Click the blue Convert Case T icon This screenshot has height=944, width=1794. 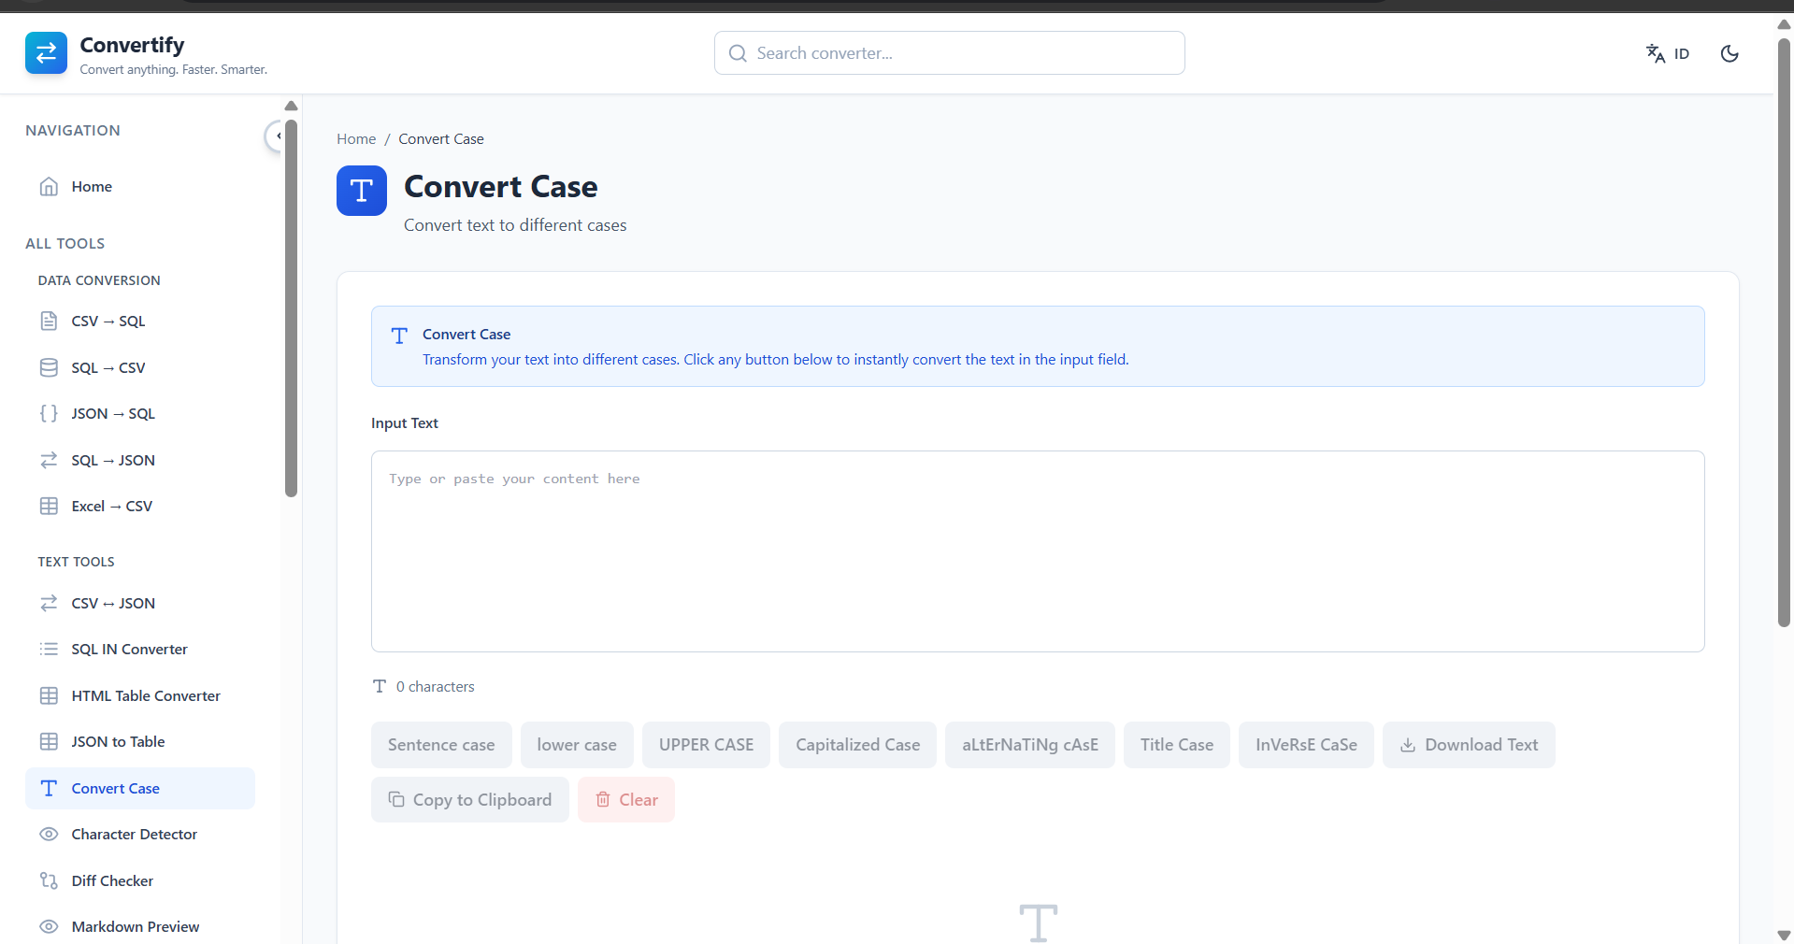point(362,191)
